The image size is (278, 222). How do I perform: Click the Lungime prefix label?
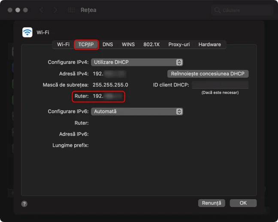click(x=70, y=145)
